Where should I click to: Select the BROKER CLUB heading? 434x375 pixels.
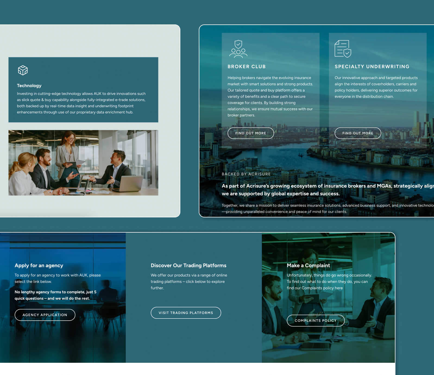[247, 67]
